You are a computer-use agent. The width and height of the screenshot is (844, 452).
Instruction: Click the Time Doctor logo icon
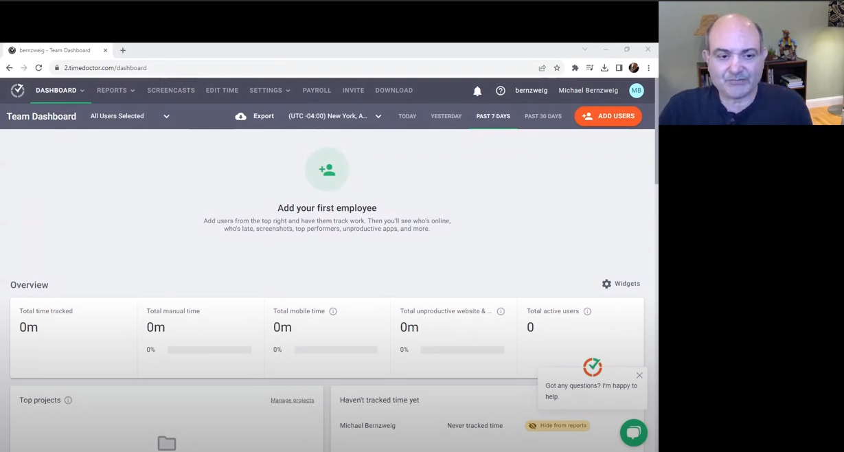click(x=18, y=91)
